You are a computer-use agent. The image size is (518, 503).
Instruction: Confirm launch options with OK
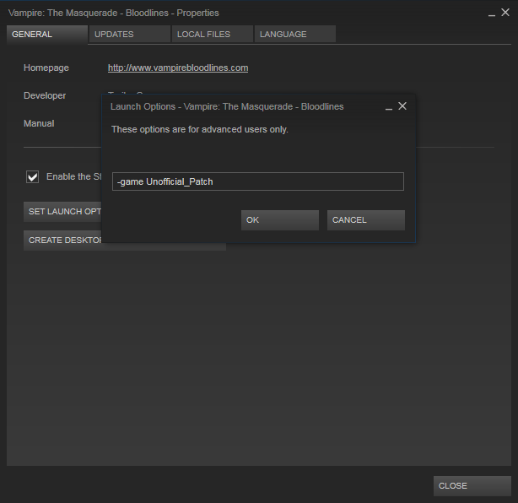point(280,220)
